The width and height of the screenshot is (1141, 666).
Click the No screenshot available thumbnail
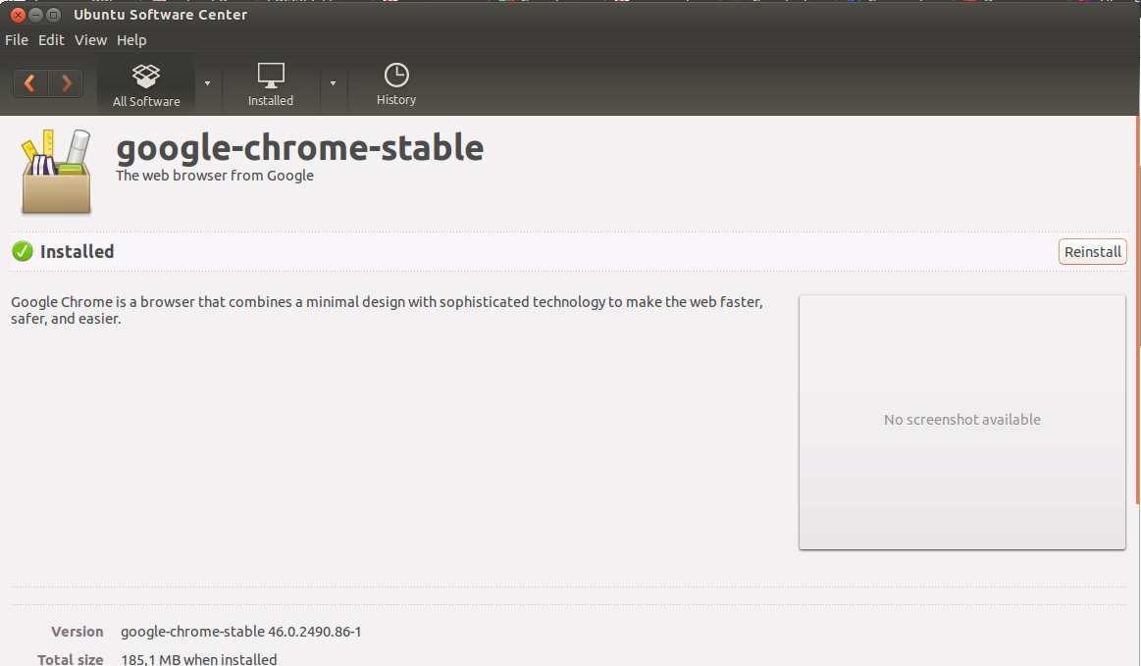(x=962, y=422)
